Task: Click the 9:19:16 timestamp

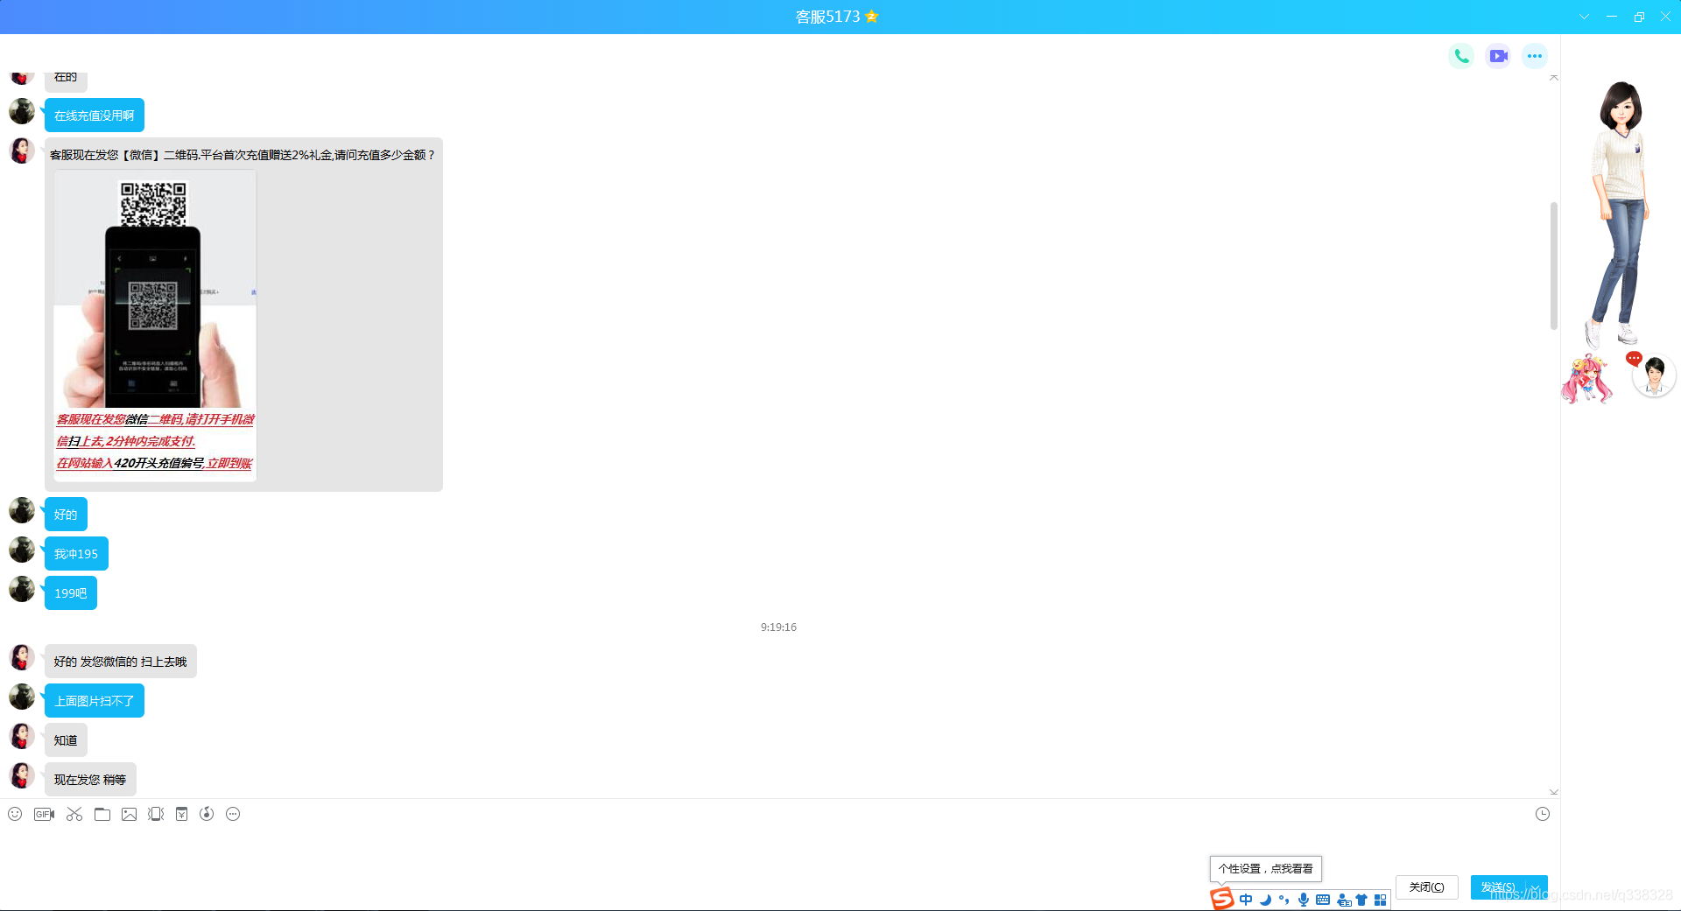Action: click(x=778, y=627)
